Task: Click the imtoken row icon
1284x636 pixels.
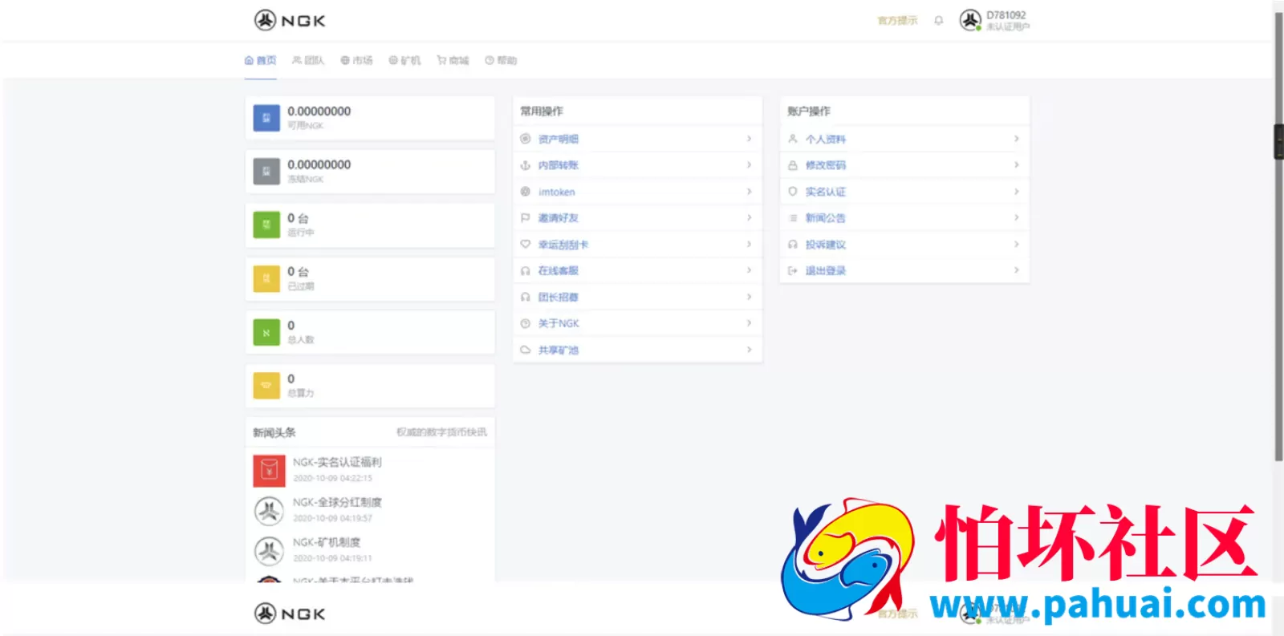Action: (x=526, y=192)
